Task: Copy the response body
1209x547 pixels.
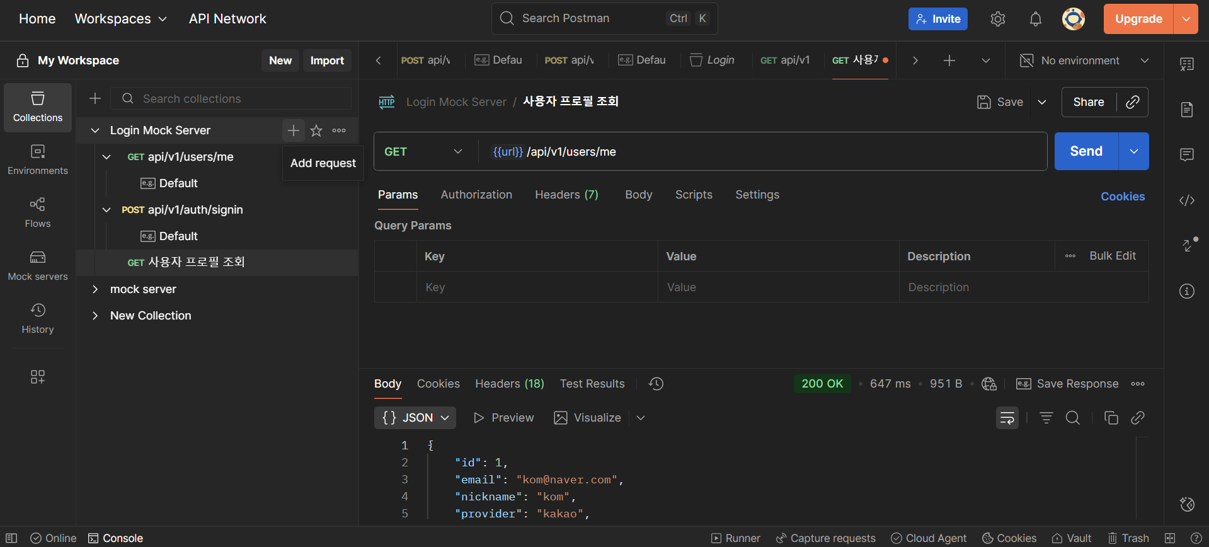Action: (1111, 418)
